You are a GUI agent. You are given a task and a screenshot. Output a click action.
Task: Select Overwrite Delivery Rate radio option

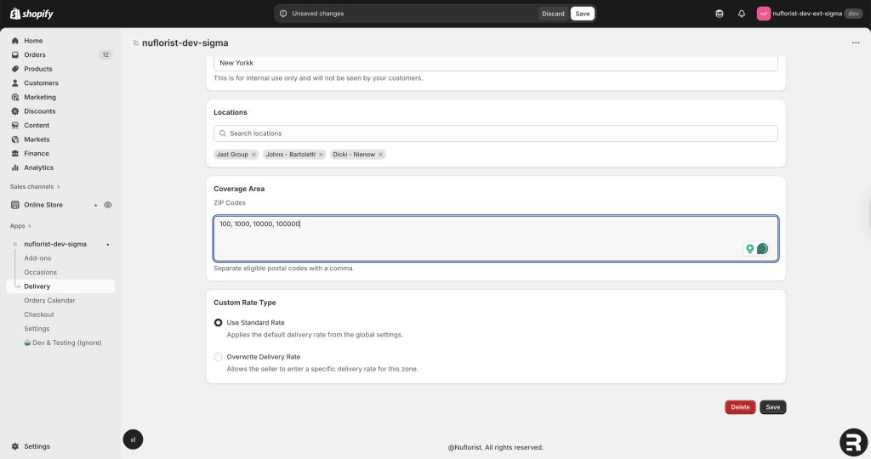click(x=219, y=357)
